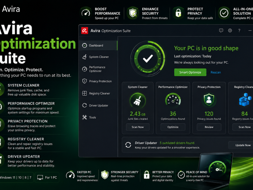The height and width of the screenshot is (190, 253).
Task: Click the '36' optimizations found value
Action: pos(173,114)
